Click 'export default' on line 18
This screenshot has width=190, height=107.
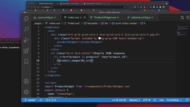click(x=55, y=90)
